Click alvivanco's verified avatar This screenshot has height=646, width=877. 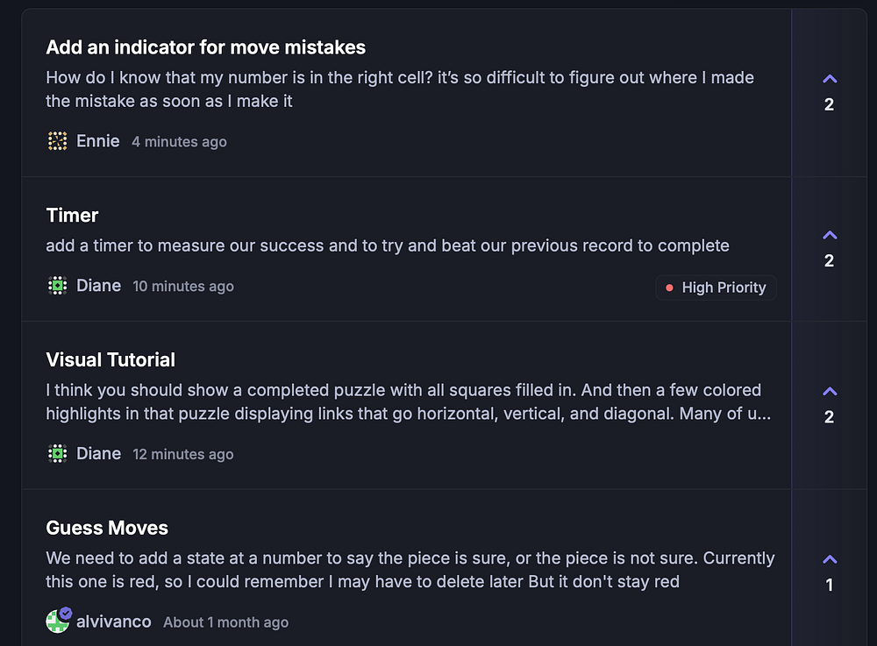[x=58, y=621]
